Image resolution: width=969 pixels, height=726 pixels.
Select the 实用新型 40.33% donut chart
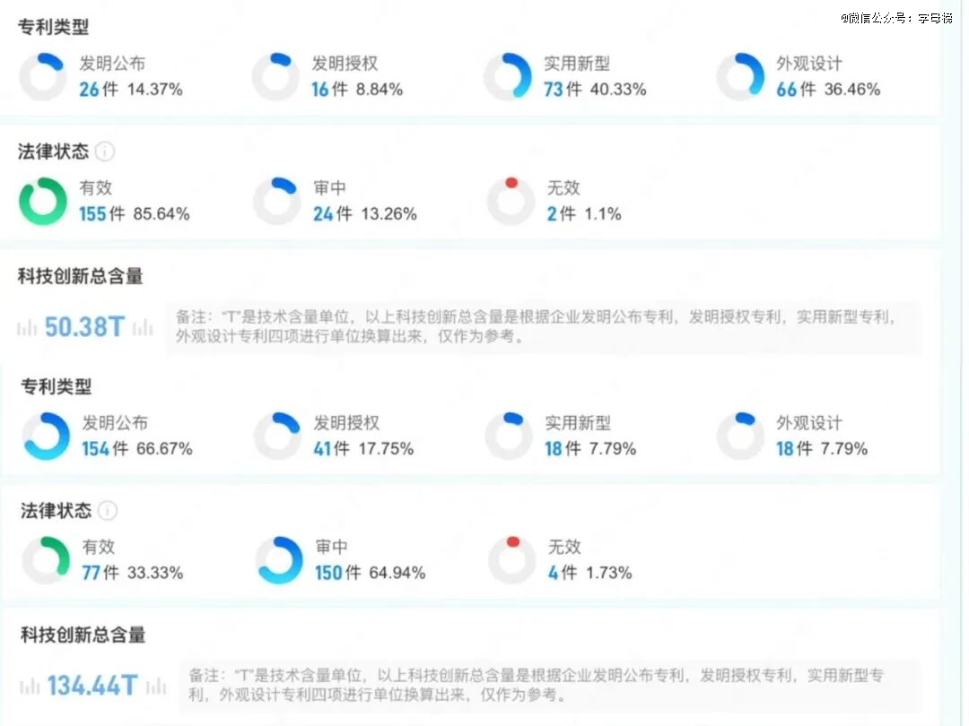pos(507,77)
